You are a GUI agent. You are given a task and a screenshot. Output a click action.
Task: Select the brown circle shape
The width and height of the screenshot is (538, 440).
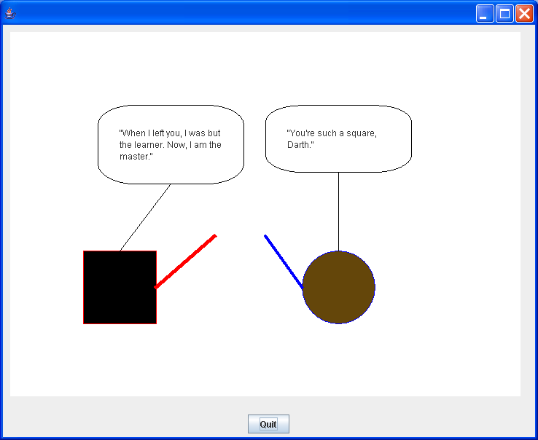[338, 287]
